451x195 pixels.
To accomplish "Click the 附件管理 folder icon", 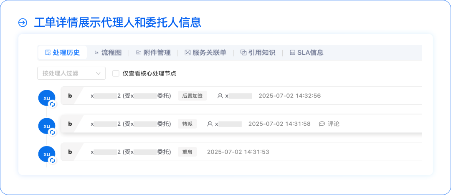I will tap(139, 53).
